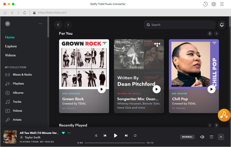
Task: Mute using the volume speaker icon
Action: [x=202, y=137]
